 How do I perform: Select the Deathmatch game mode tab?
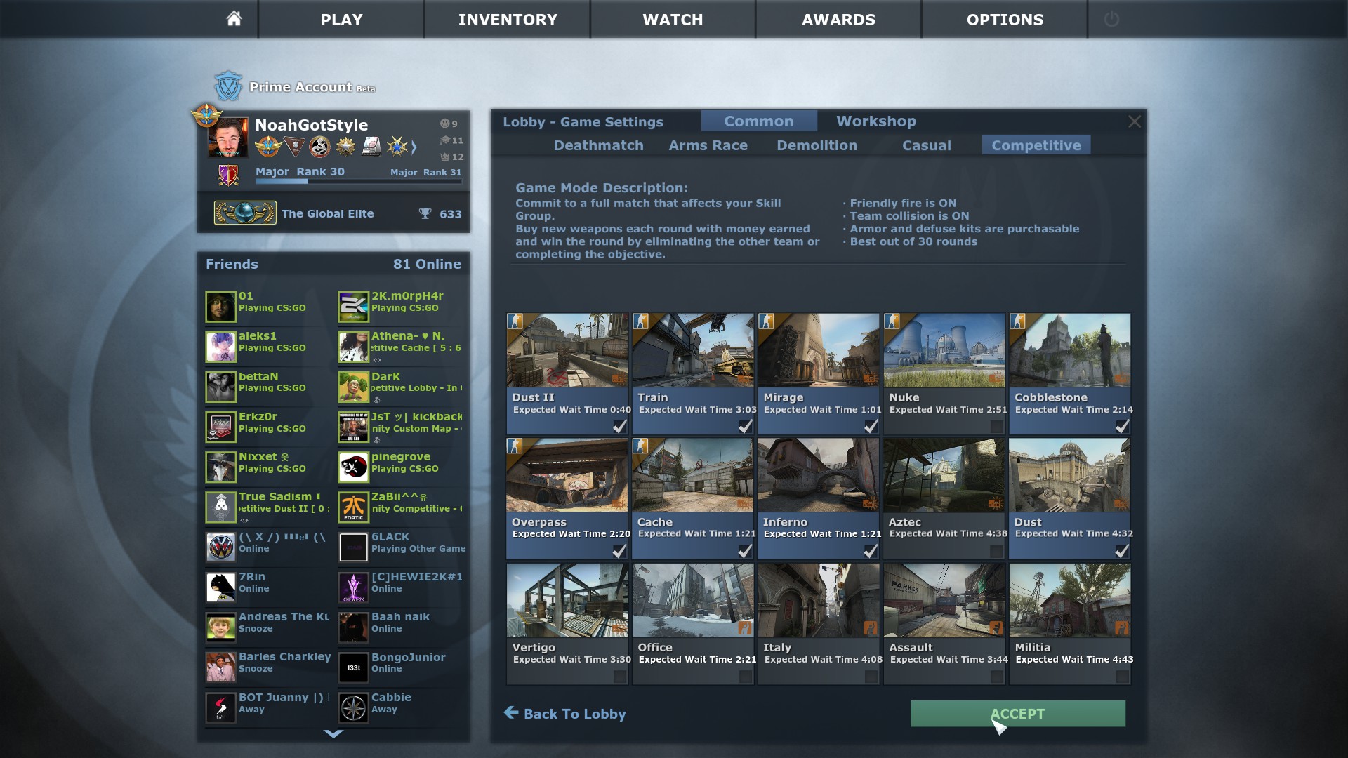point(598,145)
